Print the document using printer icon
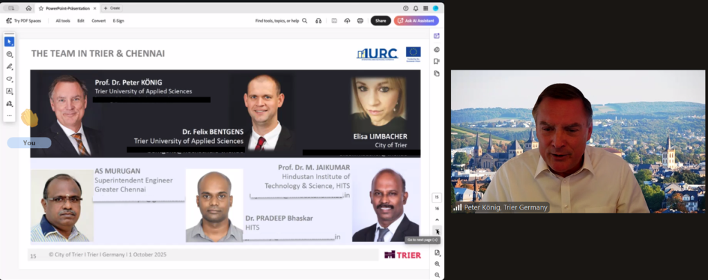708x280 pixels. (x=360, y=21)
